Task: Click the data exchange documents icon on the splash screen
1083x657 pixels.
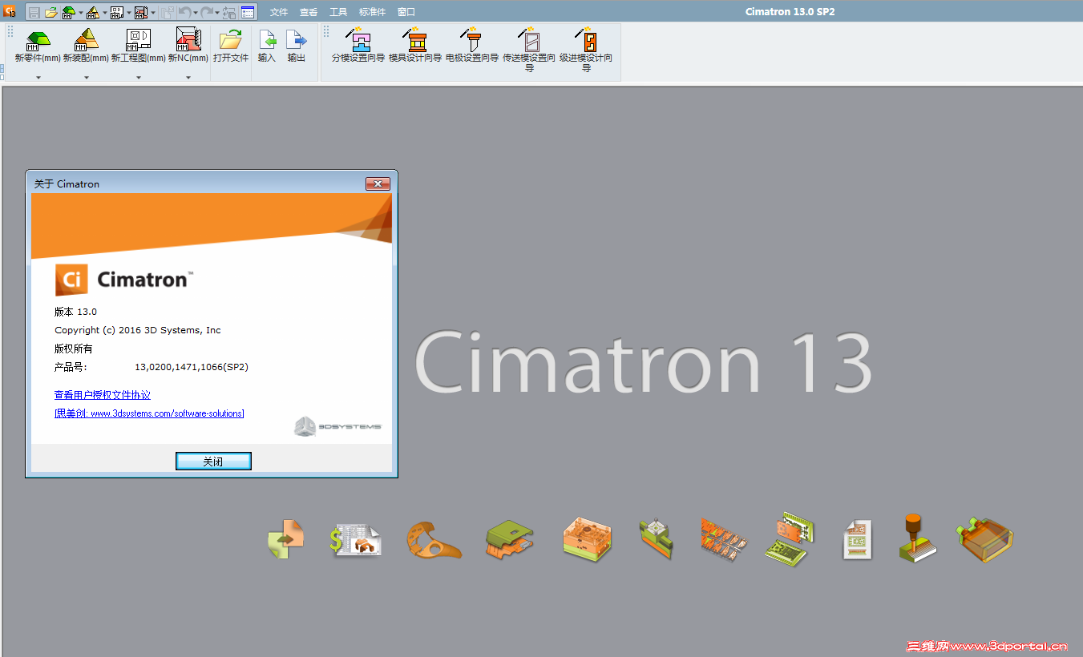Action: coord(285,538)
